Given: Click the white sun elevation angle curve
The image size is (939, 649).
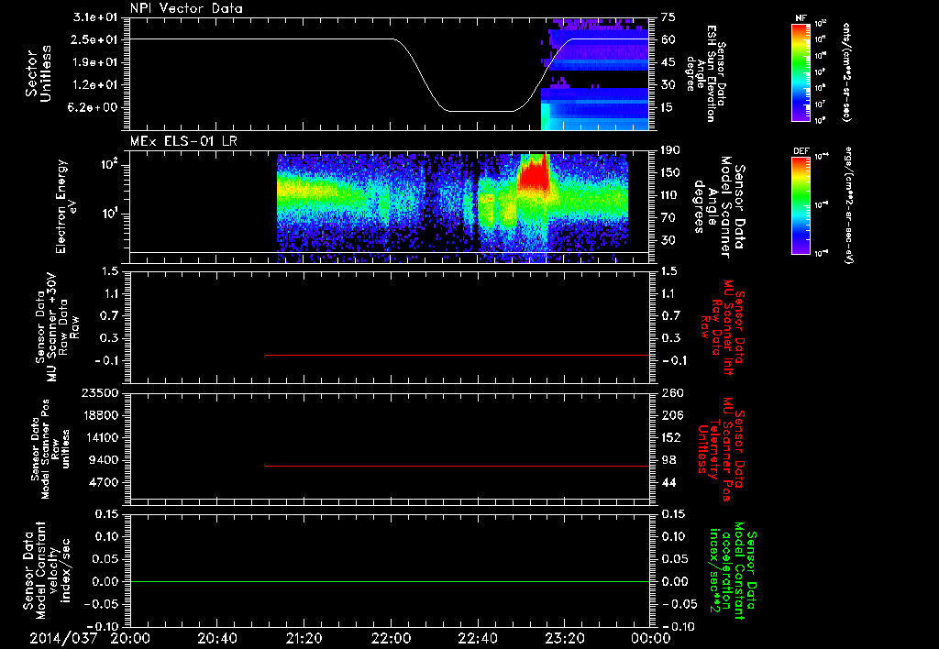Looking at the screenshot, I should pos(390,75).
